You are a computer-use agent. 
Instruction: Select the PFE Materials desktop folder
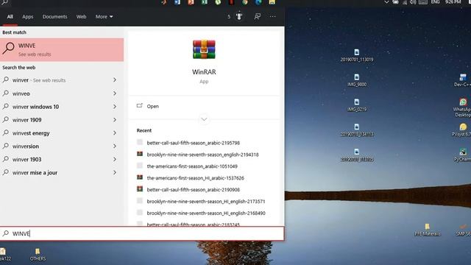point(427,230)
